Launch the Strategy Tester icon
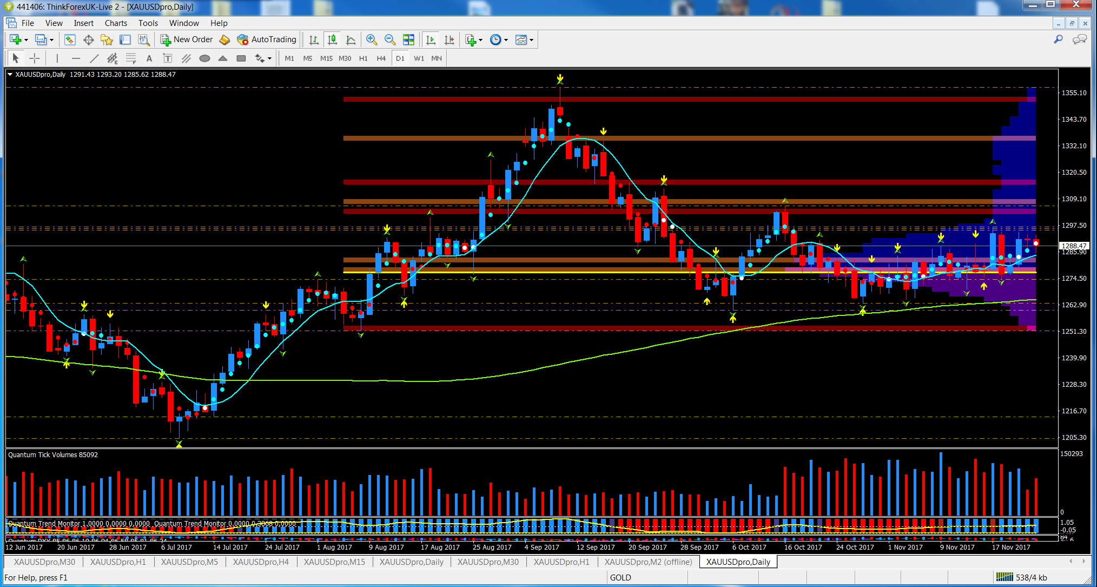1097x587 pixels. [143, 39]
